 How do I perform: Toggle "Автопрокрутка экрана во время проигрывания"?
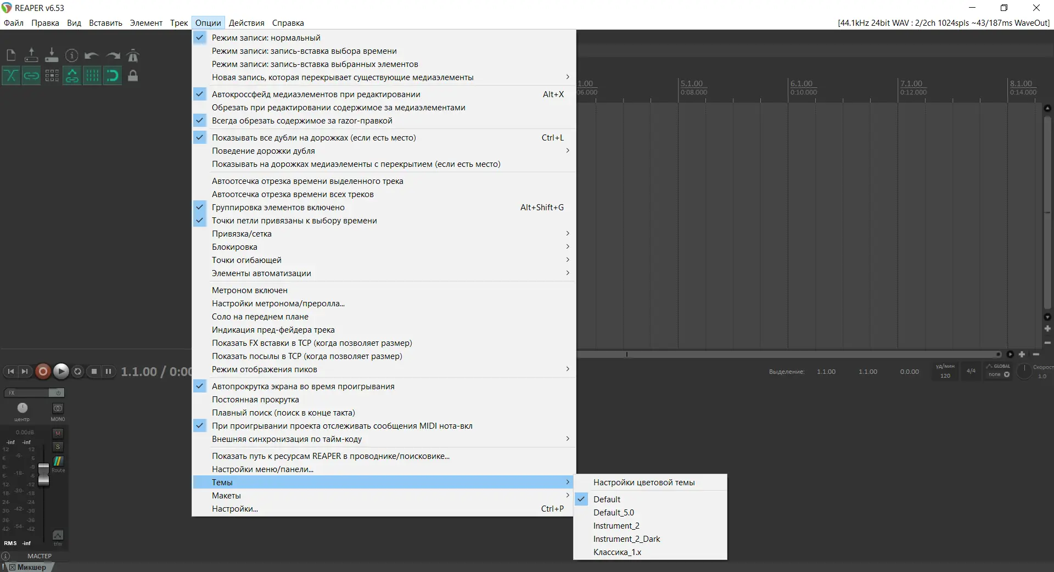[x=384, y=386]
